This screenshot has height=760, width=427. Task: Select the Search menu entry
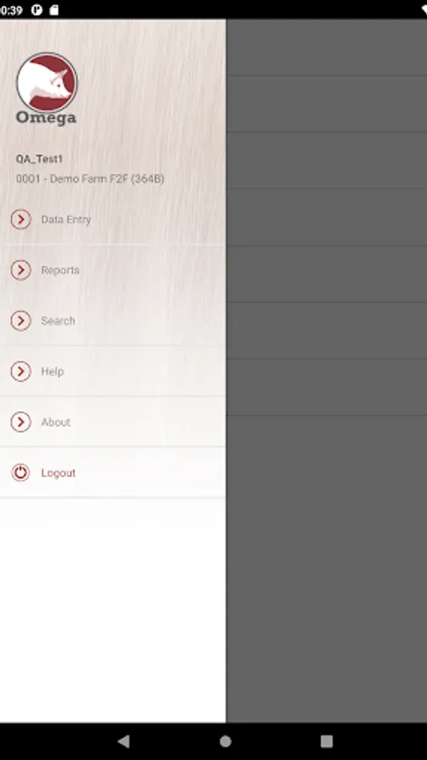[113, 320]
